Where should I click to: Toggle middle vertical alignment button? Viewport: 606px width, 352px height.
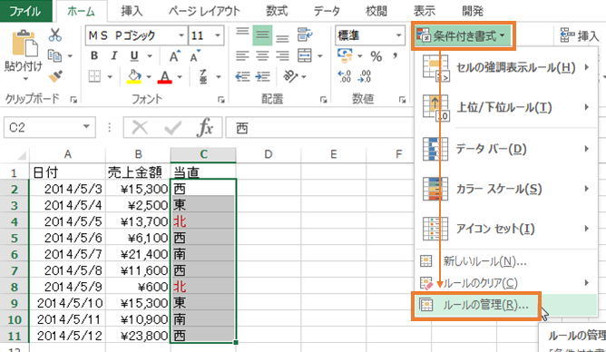(262, 35)
